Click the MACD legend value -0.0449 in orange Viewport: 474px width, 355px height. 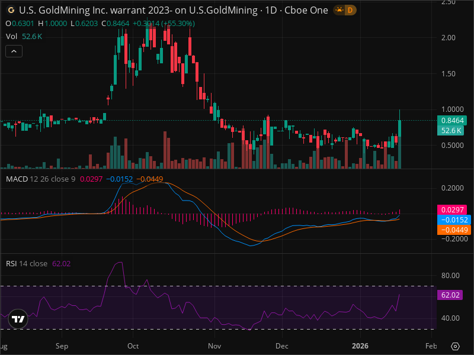click(150, 179)
